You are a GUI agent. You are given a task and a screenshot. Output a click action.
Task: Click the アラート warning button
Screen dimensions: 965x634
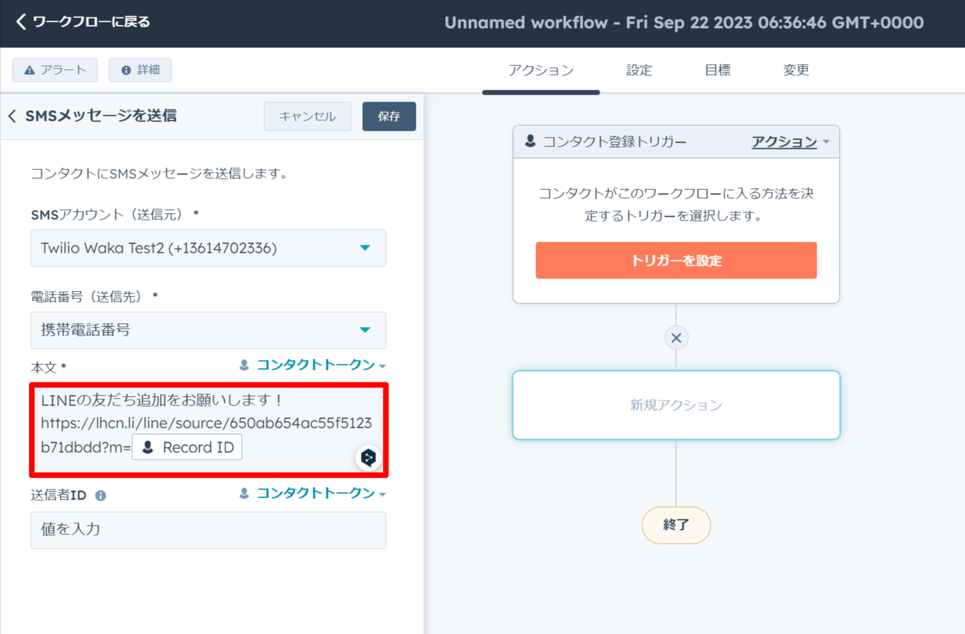pyautogui.click(x=55, y=70)
